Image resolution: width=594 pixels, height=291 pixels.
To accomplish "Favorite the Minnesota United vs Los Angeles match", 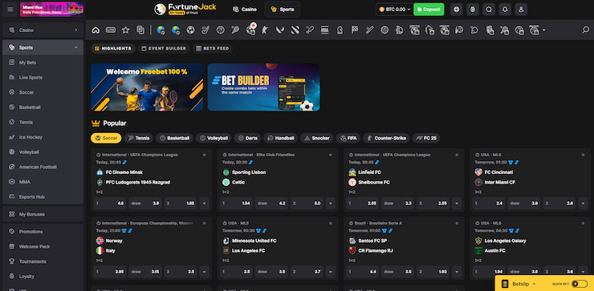I will click(331, 224).
